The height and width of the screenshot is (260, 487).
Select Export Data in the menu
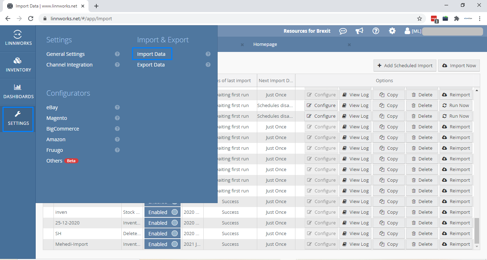point(151,65)
